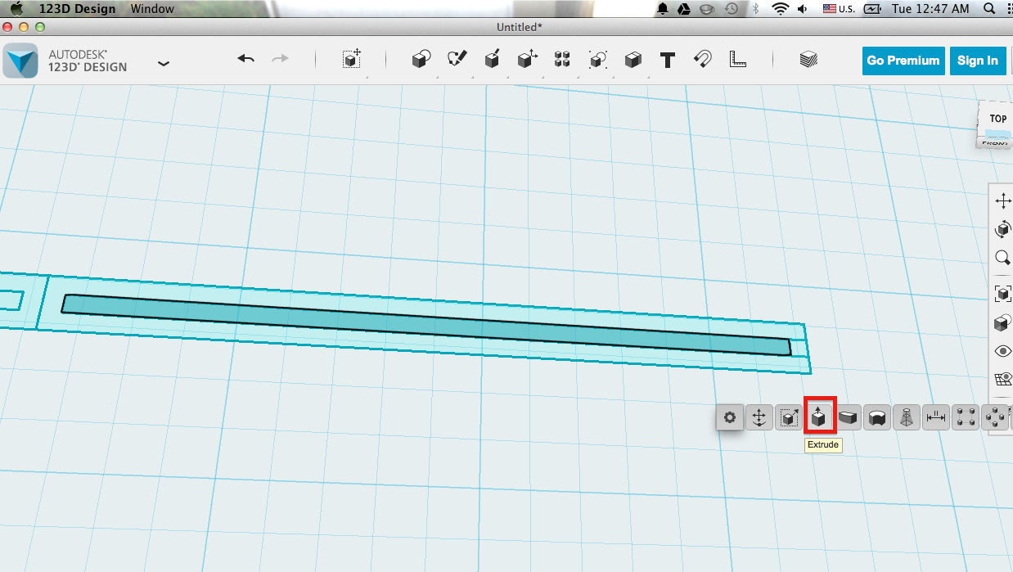Click the Redo arrow
1013x572 pixels.
point(281,60)
